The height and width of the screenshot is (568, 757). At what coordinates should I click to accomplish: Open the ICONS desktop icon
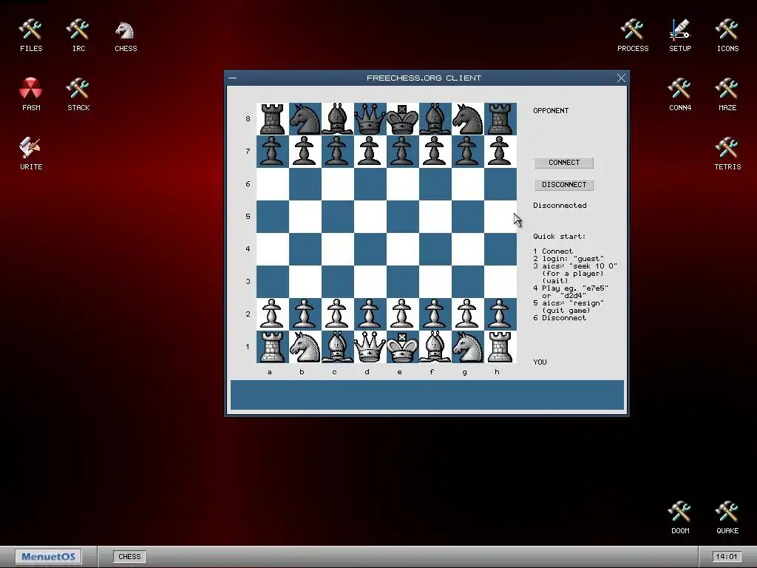coord(727,35)
